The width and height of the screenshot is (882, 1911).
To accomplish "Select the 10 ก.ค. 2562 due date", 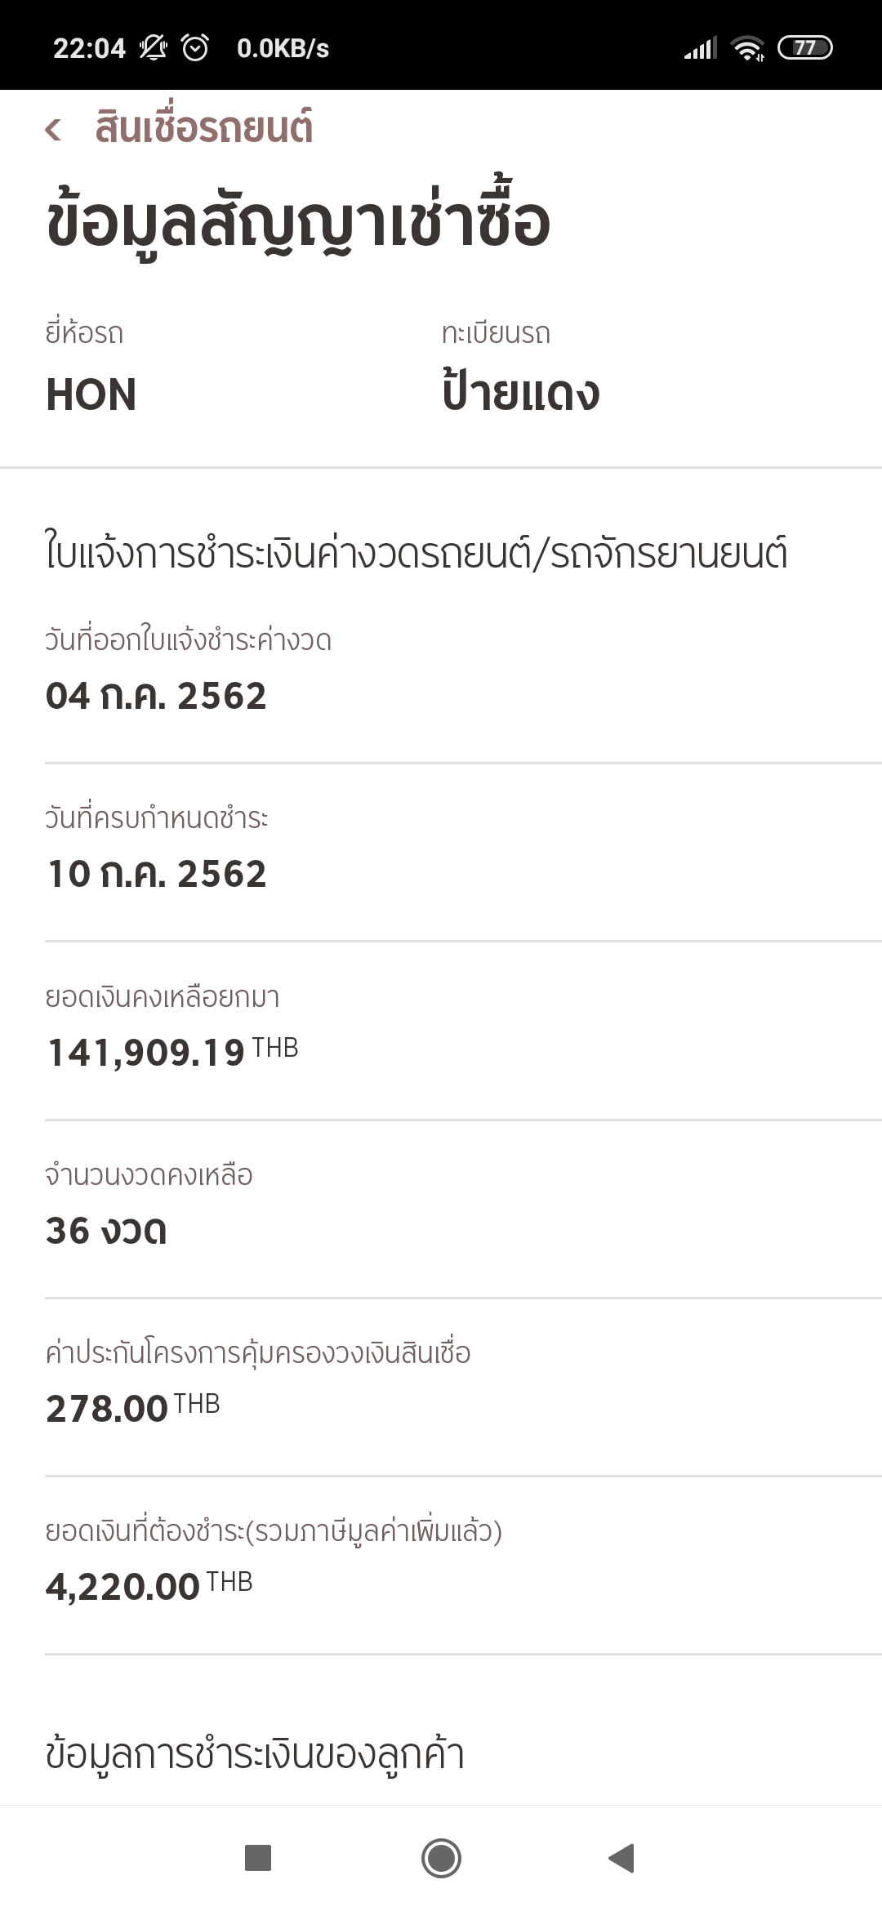I will coord(156,874).
